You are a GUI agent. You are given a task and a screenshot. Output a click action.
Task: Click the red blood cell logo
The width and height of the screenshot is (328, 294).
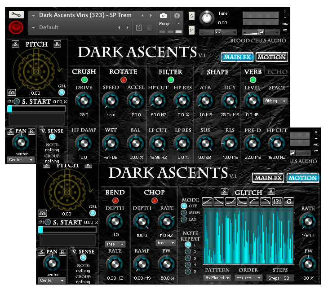click(x=16, y=27)
